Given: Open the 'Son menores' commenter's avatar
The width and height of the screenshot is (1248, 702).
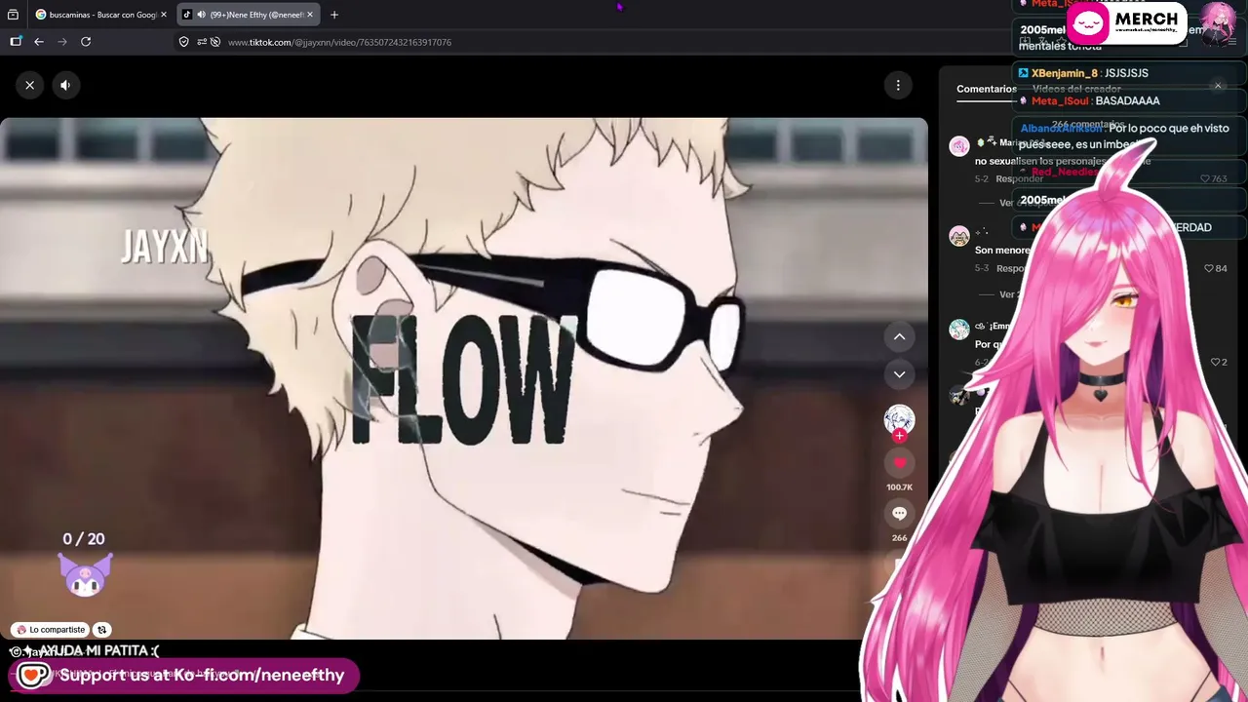Looking at the screenshot, I should pos(959,236).
